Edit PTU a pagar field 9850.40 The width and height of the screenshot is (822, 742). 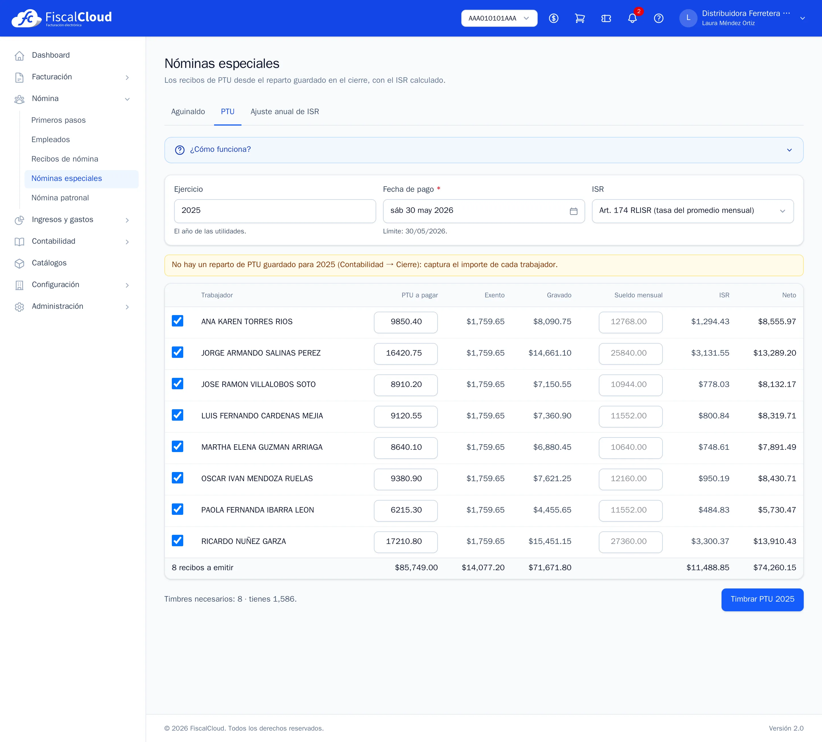pos(406,322)
